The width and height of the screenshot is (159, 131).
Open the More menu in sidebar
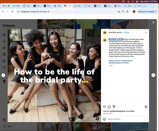pyautogui.click(x=8, y=126)
